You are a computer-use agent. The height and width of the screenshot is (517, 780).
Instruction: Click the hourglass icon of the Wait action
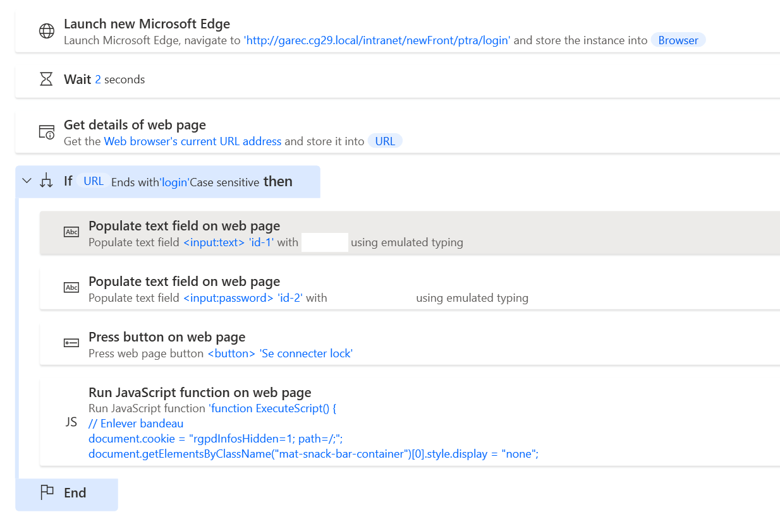tap(46, 79)
